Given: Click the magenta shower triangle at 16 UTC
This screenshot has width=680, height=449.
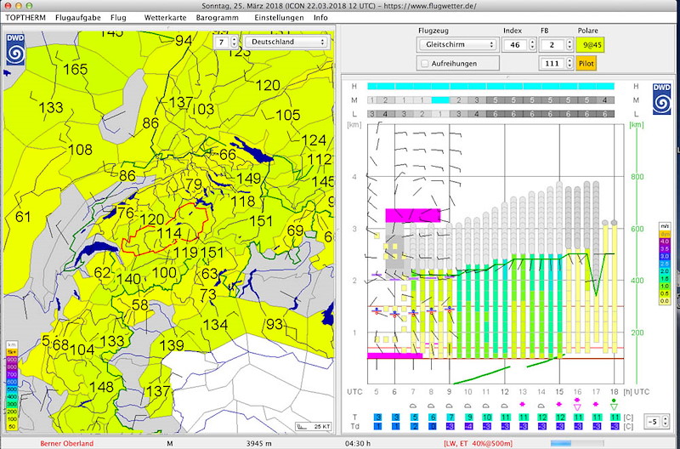Looking at the screenshot, I should point(577,407).
